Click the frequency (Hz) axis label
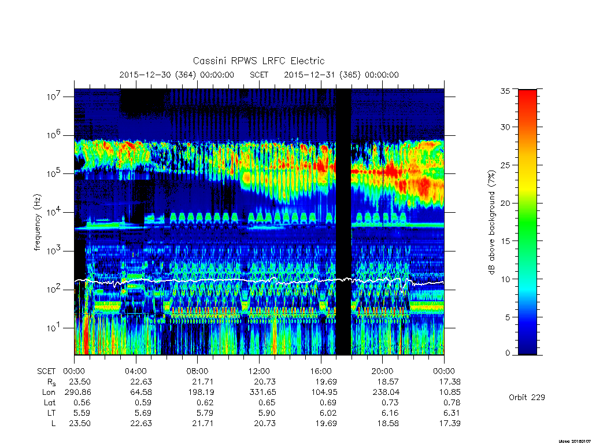Screen dimensions: 592x444 coord(37,222)
